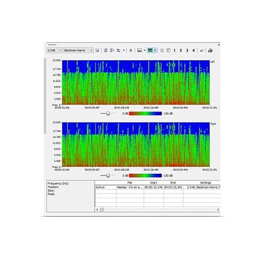Click the grid snapshot icon before number 1
This screenshot has width=264, height=264.
click(x=169, y=51)
